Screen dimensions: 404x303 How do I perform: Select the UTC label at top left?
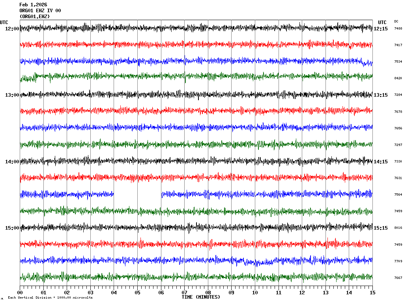point(4,22)
